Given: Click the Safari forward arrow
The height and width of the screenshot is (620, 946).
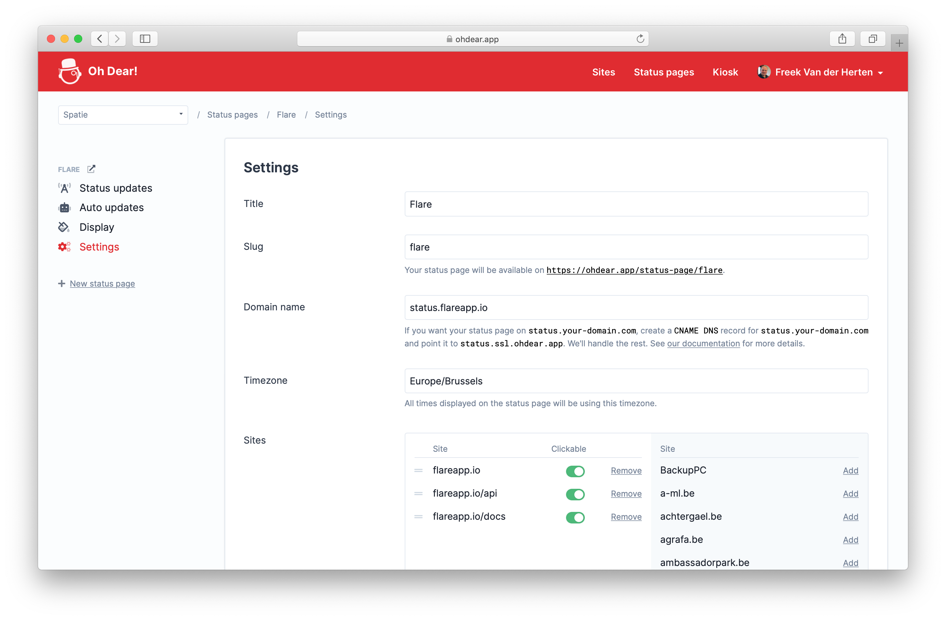Looking at the screenshot, I should (x=117, y=38).
